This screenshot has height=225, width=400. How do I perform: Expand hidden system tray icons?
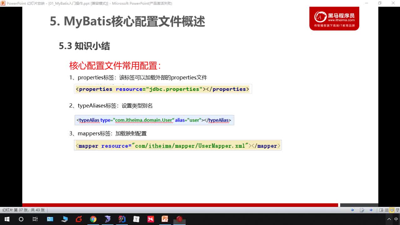(x=389, y=219)
